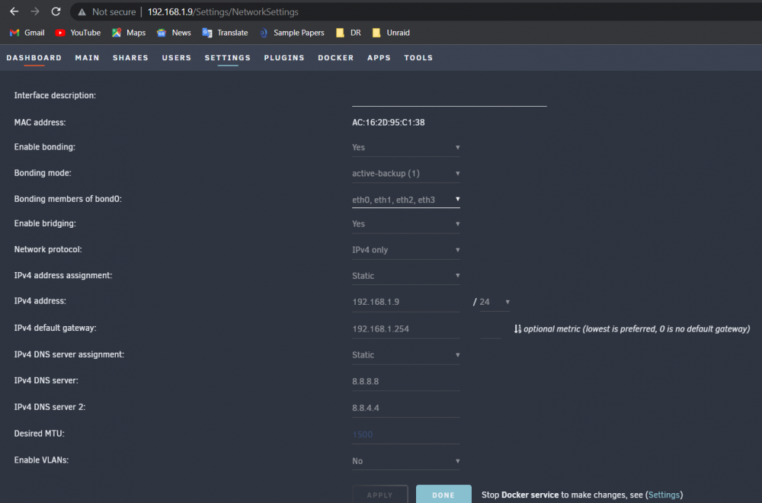Click the IPv4 DNS server 8.8.8.8 field
The height and width of the screenshot is (503, 762).
pos(406,382)
